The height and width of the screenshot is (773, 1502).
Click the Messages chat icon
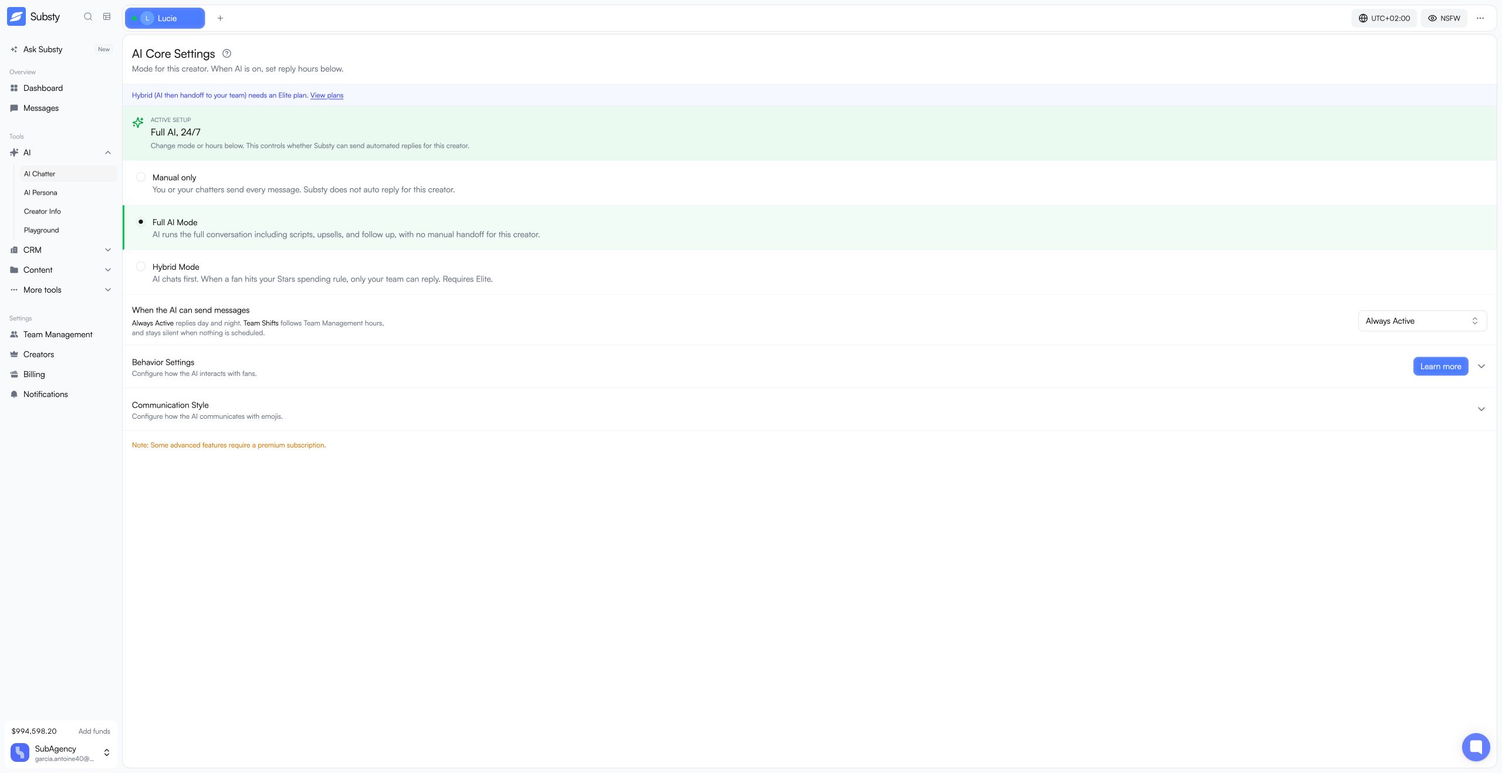(14, 109)
